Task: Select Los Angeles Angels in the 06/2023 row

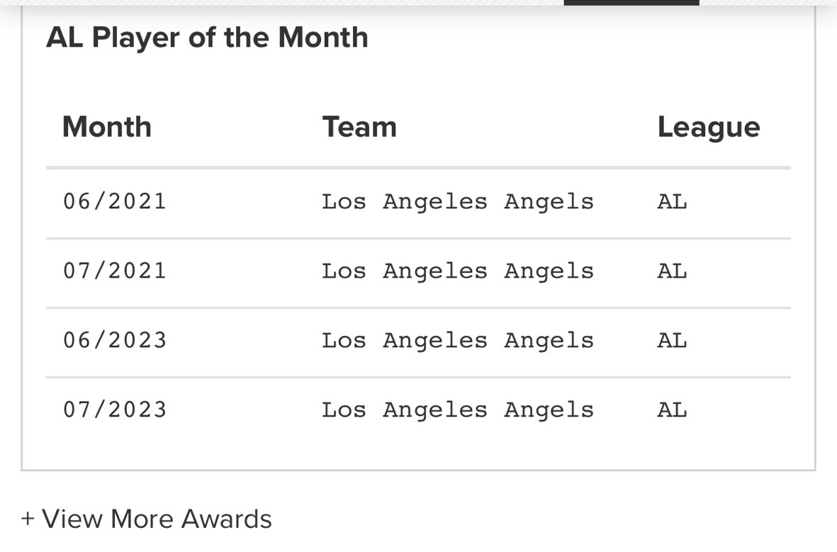Action: coord(458,341)
